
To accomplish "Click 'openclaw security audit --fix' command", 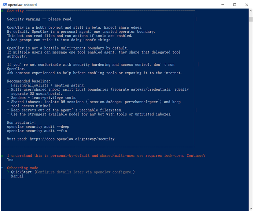I will coord(37,131).
